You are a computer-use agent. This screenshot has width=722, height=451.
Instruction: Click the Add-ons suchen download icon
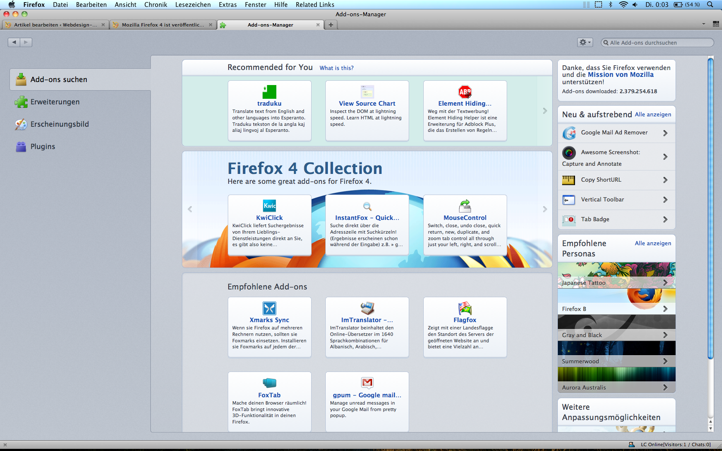(x=21, y=79)
